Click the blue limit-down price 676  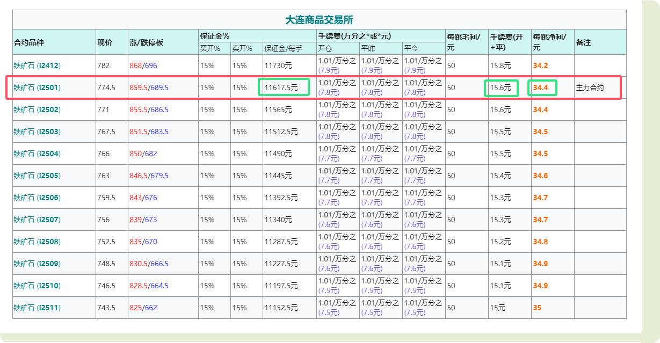[x=151, y=198]
